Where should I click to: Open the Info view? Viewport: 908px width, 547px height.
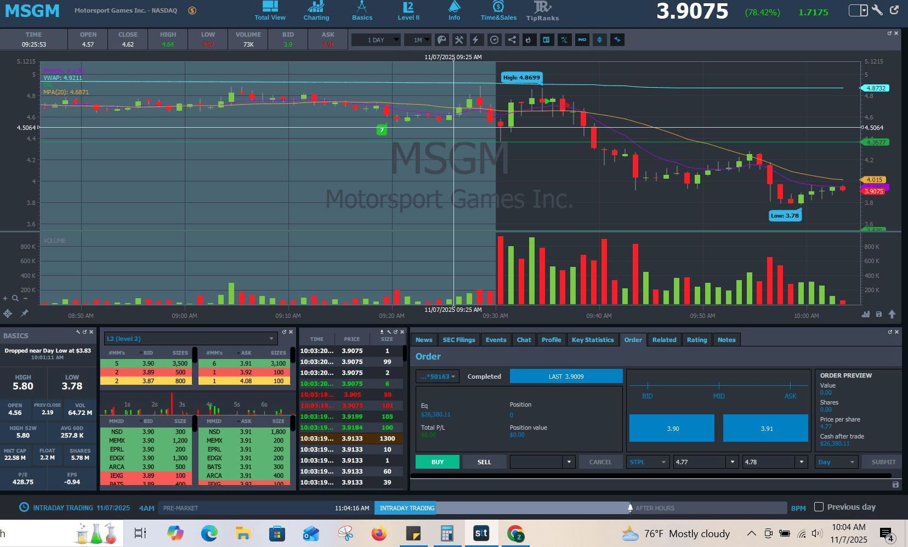click(455, 11)
